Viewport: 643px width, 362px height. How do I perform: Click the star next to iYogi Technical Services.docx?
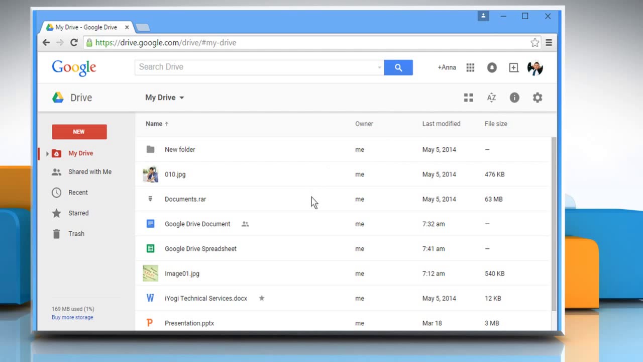(x=262, y=298)
